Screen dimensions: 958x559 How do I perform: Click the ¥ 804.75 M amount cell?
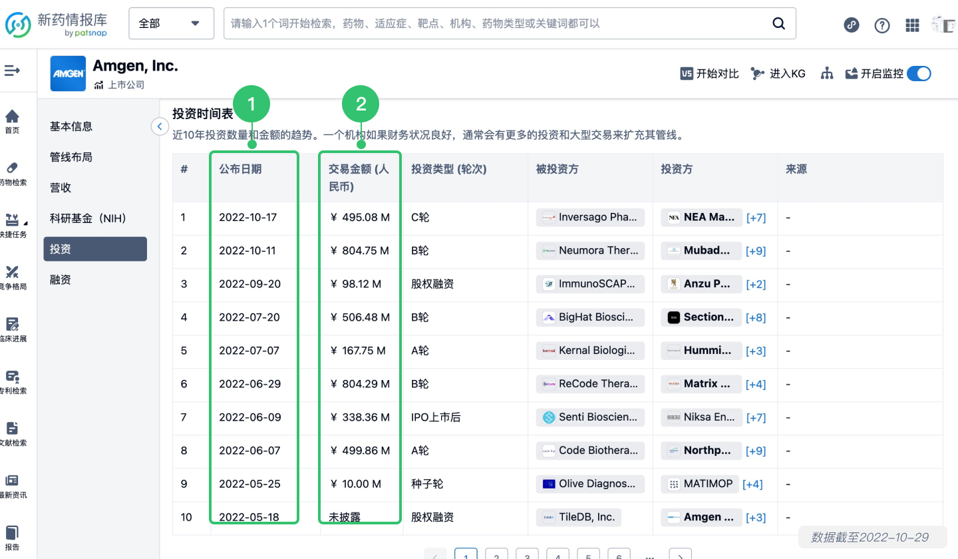click(x=360, y=251)
